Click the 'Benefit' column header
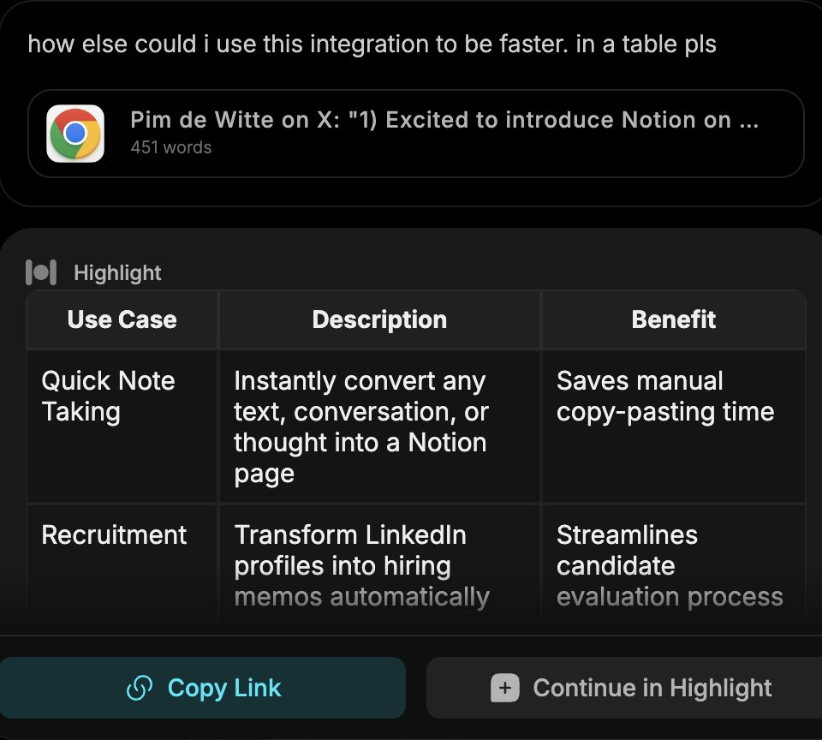 tap(673, 319)
